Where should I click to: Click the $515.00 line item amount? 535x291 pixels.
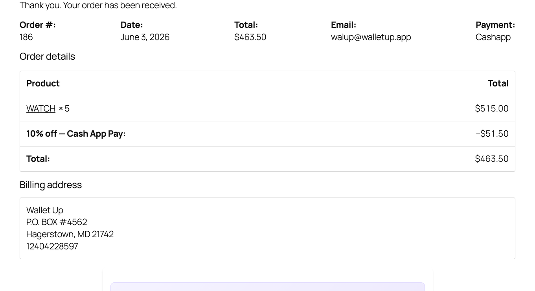pos(491,108)
